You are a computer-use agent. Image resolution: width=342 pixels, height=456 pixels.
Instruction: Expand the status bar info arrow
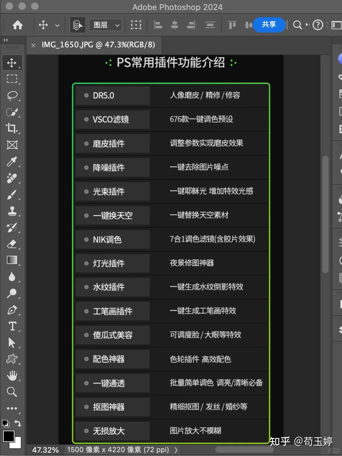[x=176, y=450]
